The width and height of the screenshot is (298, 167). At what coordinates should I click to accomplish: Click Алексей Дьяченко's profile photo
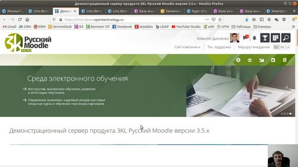tap(235, 38)
